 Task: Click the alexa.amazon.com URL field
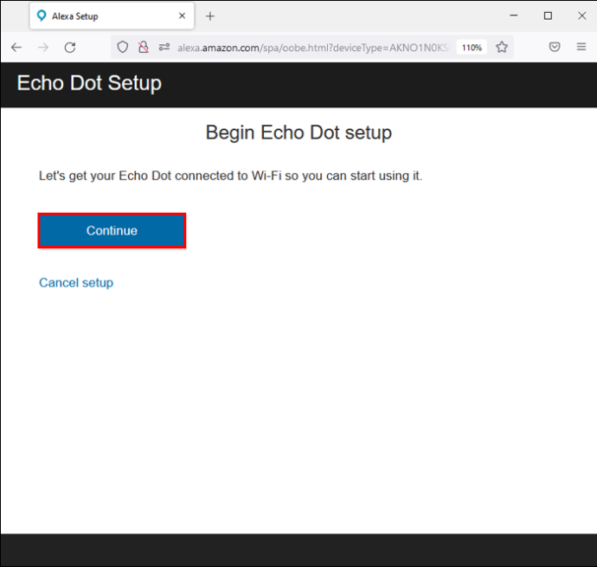[314, 48]
